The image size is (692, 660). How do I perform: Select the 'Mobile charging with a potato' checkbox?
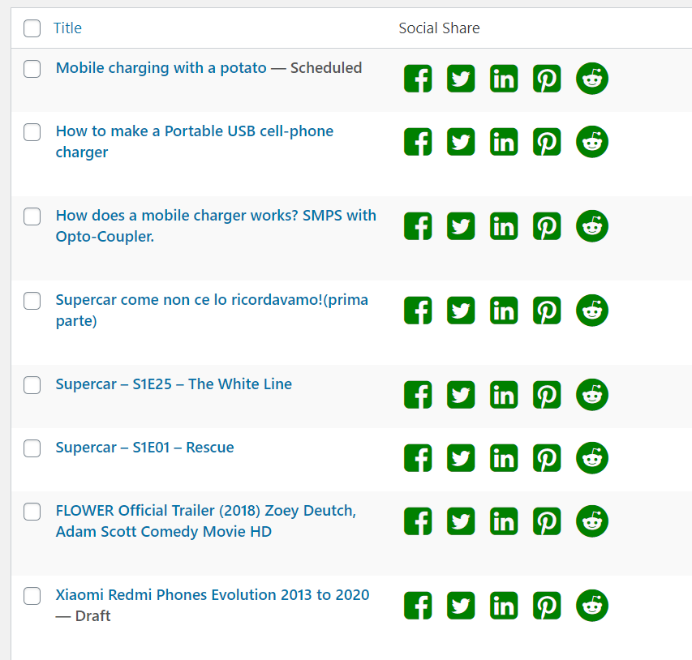pos(32,69)
